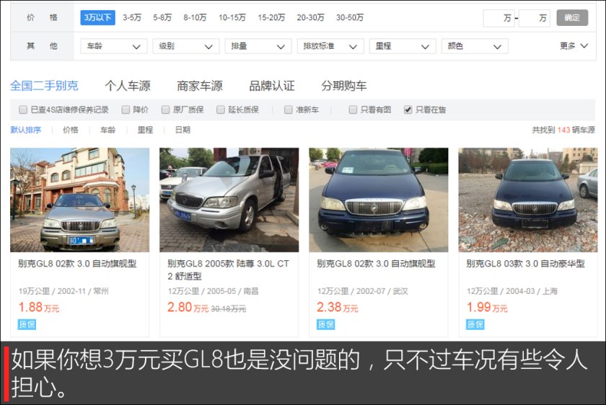
Task: Open the 里程 dropdown
Action: point(403,46)
